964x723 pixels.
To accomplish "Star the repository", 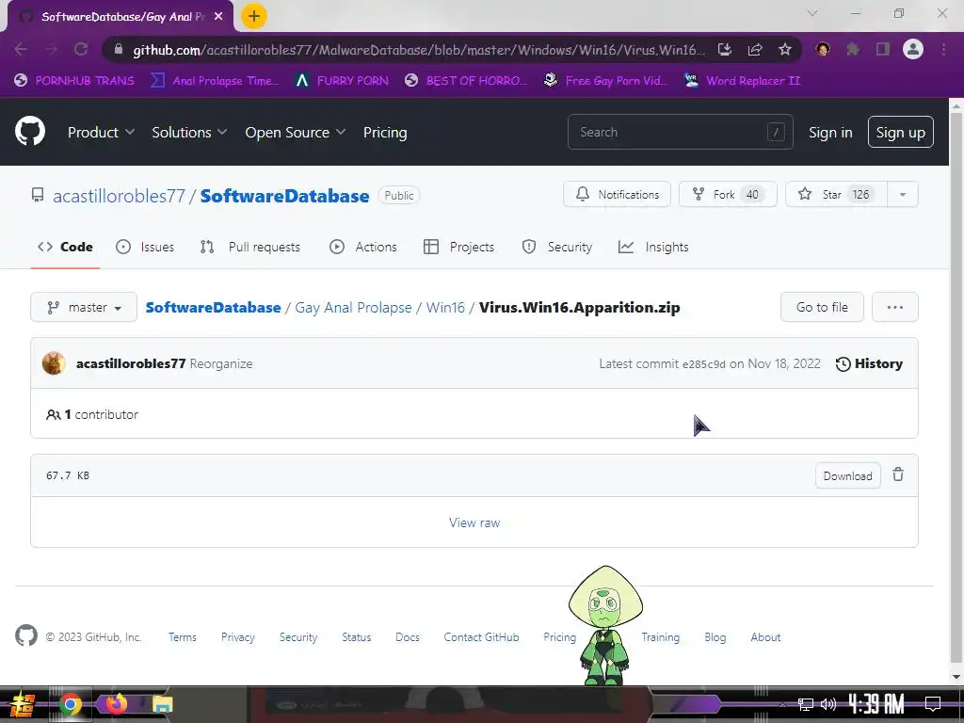I will tap(836, 194).
